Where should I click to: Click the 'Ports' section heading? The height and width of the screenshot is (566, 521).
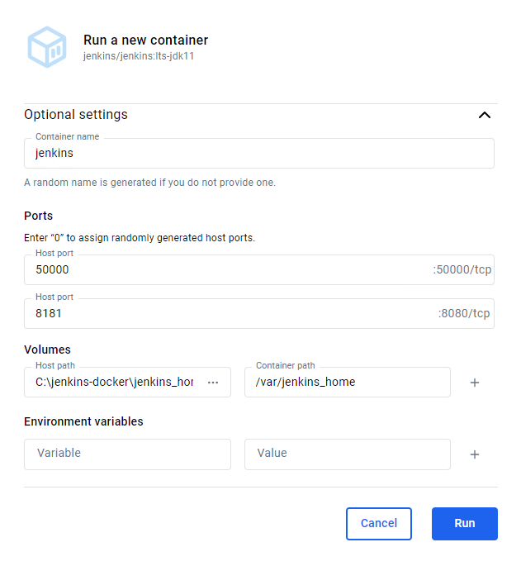[x=38, y=216]
